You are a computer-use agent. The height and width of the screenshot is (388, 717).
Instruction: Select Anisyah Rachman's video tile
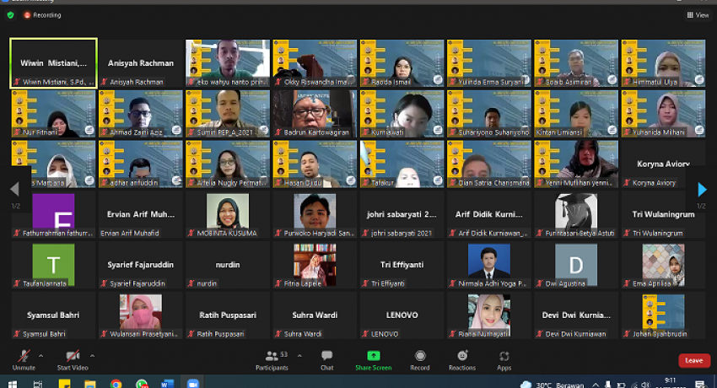[x=140, y=63]
